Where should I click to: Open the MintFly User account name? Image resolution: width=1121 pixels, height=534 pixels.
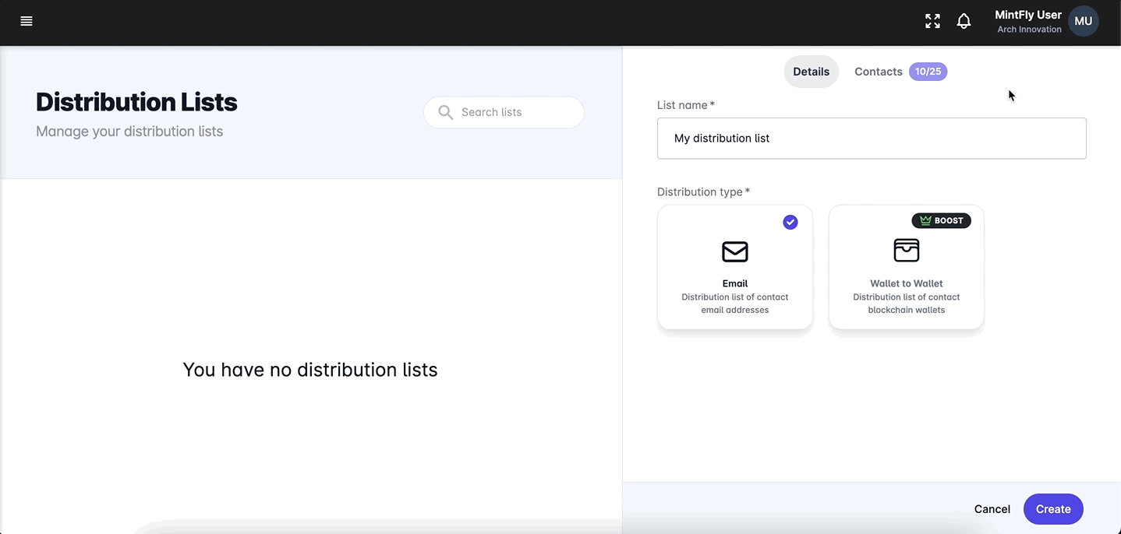(1027, 15)
